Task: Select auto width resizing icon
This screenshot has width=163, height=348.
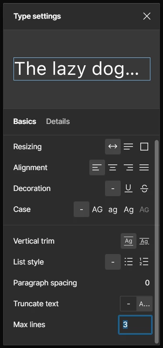Action: (x=113, y=147)
